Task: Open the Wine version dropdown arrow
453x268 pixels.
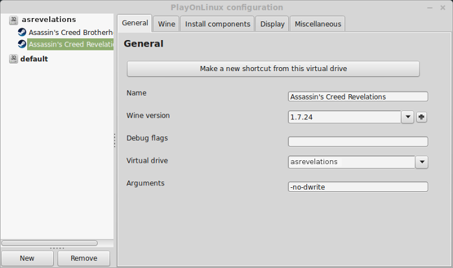Action: click(408, 117)
